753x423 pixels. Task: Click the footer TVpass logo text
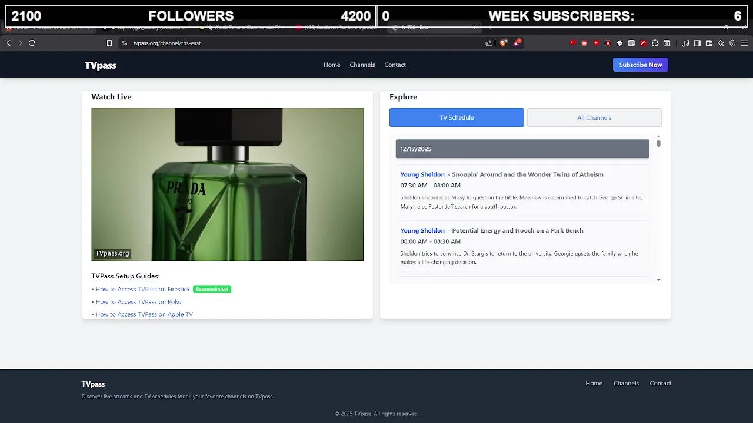[x=93, y=384]
